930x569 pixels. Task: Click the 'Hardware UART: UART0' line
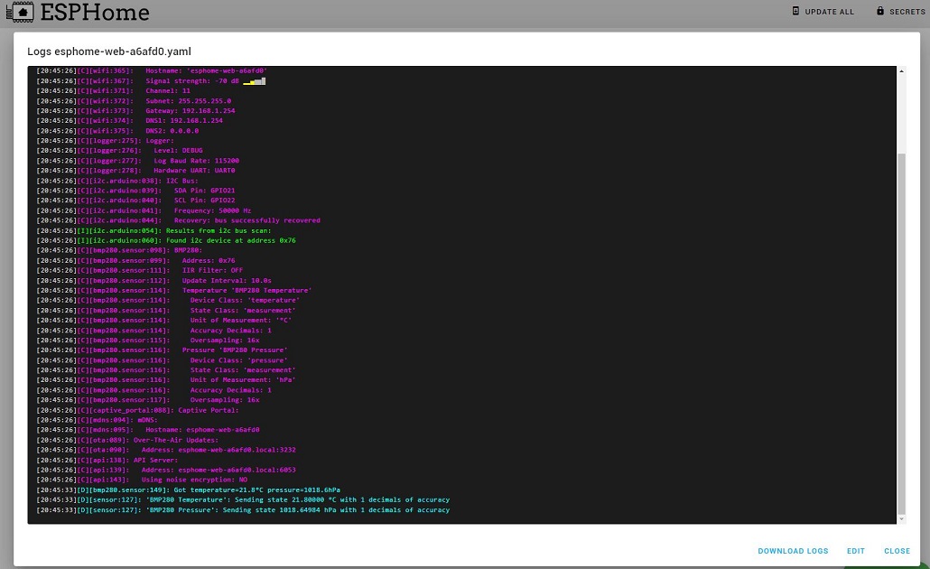click(135, 171)
